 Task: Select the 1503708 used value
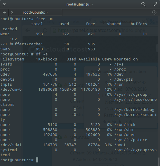(68, 89)
